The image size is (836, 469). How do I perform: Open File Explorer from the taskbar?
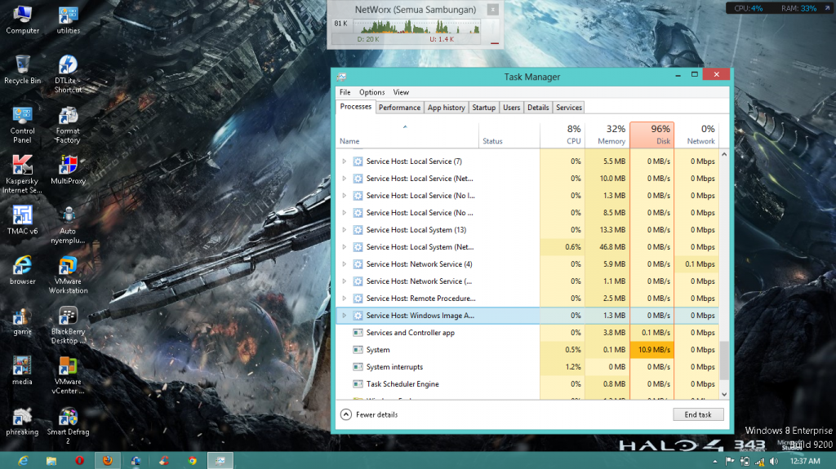coord(51,461)
